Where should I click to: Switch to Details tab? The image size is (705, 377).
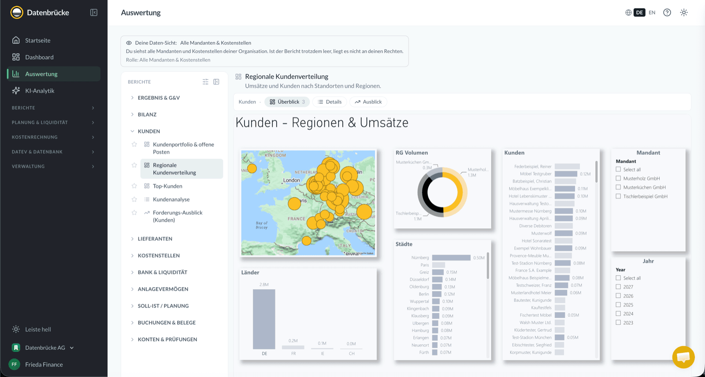[330, 102]
